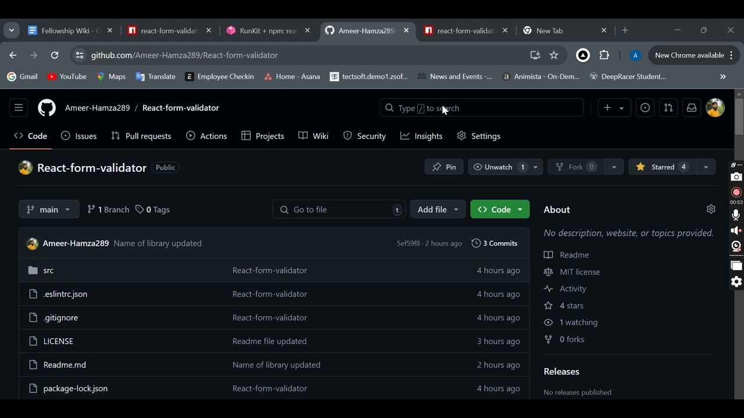
Task: Open repository Settings tab
Action: pyautogui.click(x=479, y=136)
